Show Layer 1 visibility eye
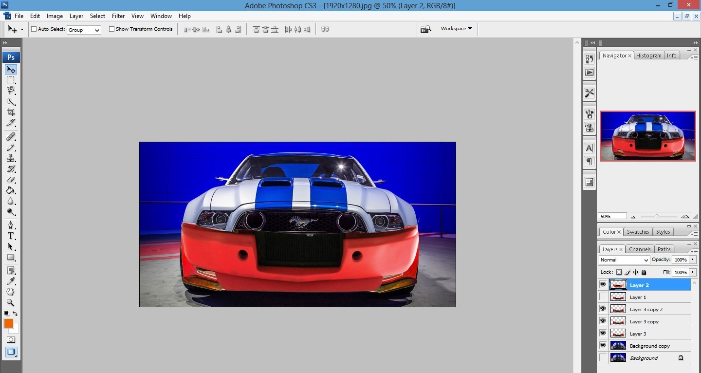 point(603,297)
